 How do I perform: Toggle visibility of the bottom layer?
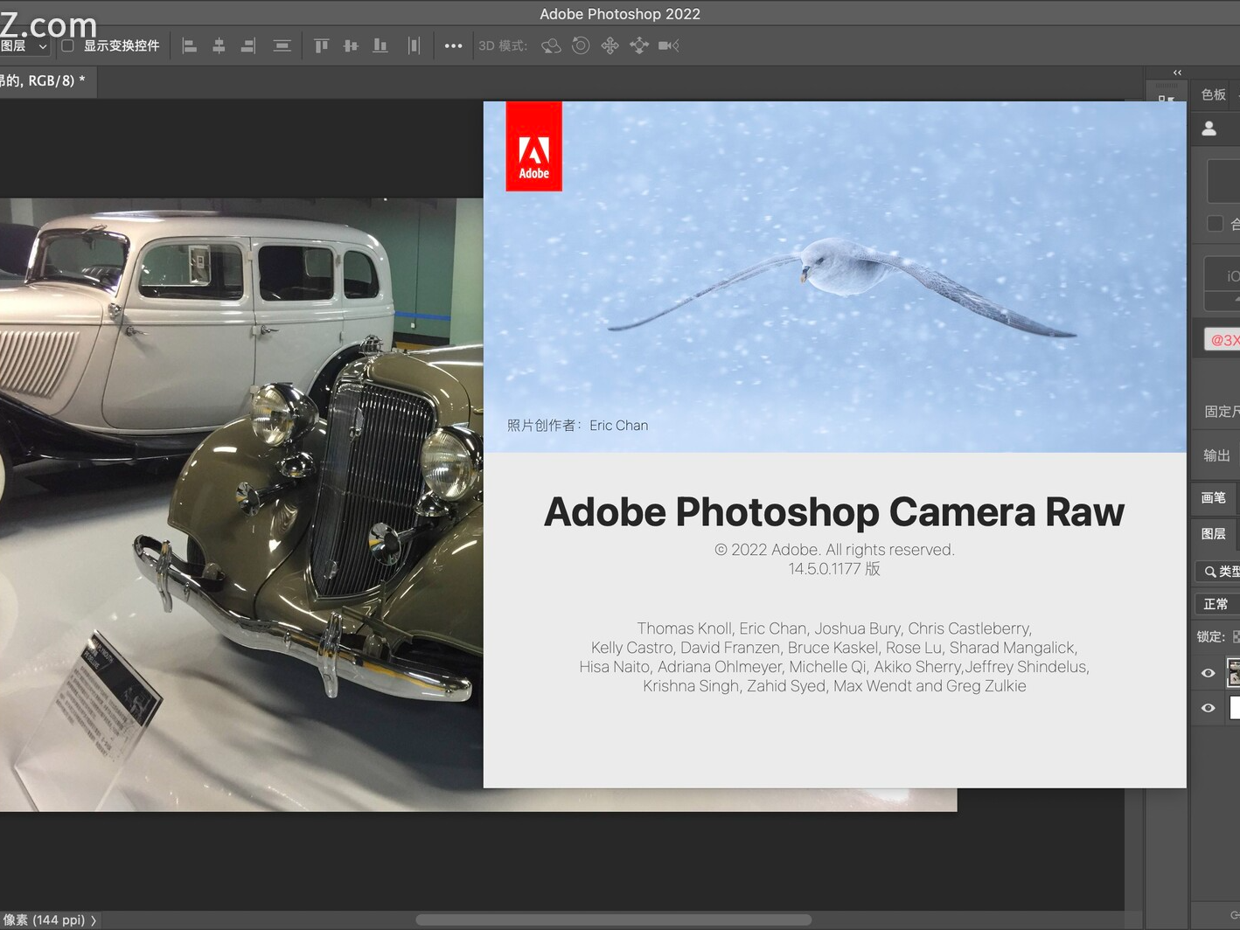1208,708
